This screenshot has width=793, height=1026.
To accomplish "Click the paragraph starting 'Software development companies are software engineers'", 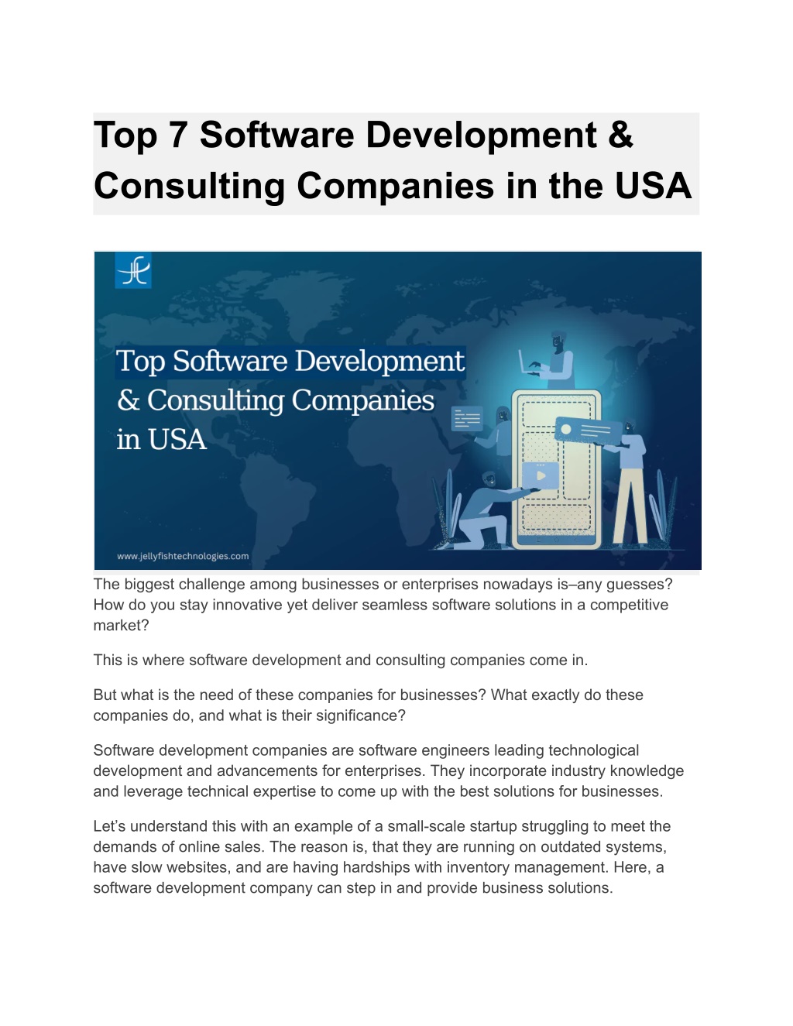I will click(389, 771).
